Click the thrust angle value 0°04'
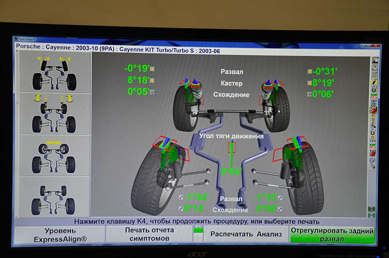389x258 pixels. (x=231, y=171)
